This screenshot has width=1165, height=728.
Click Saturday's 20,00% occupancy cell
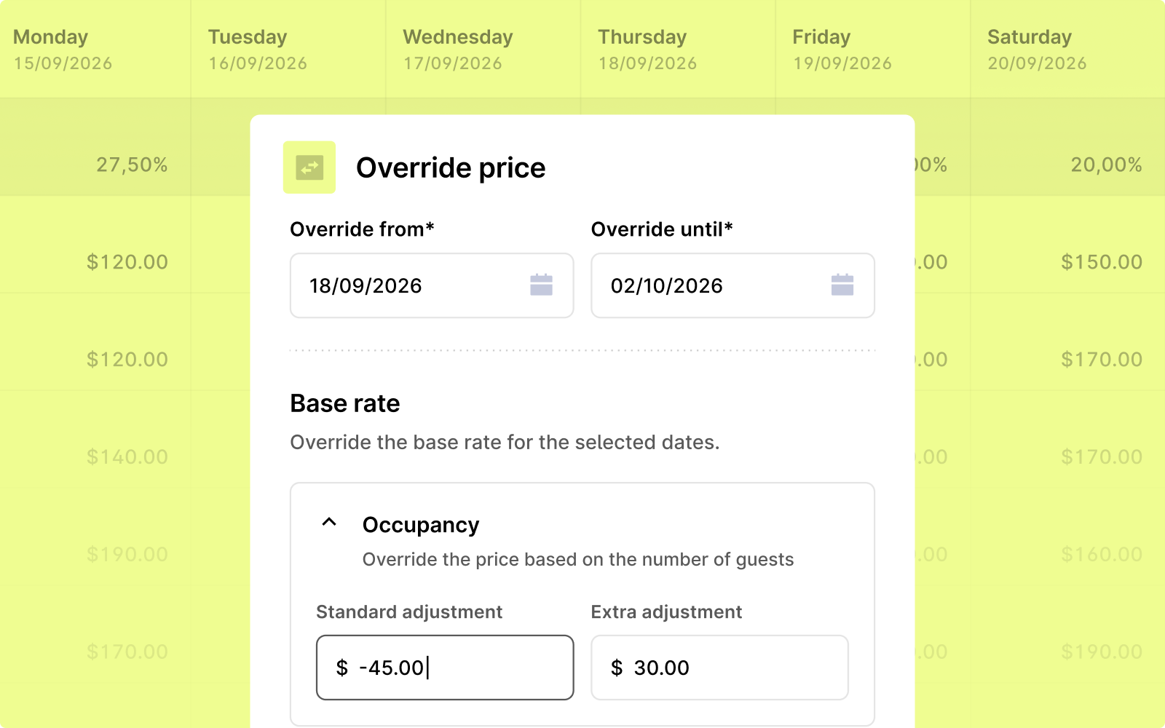coord(1105,165)
